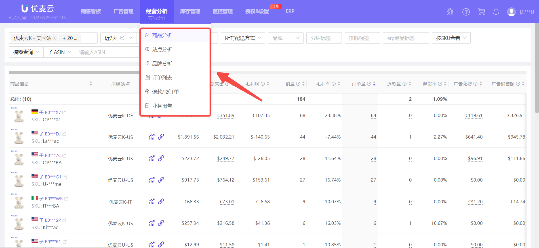Open the 广告管理 navigation tab

[x=123, y=11]
